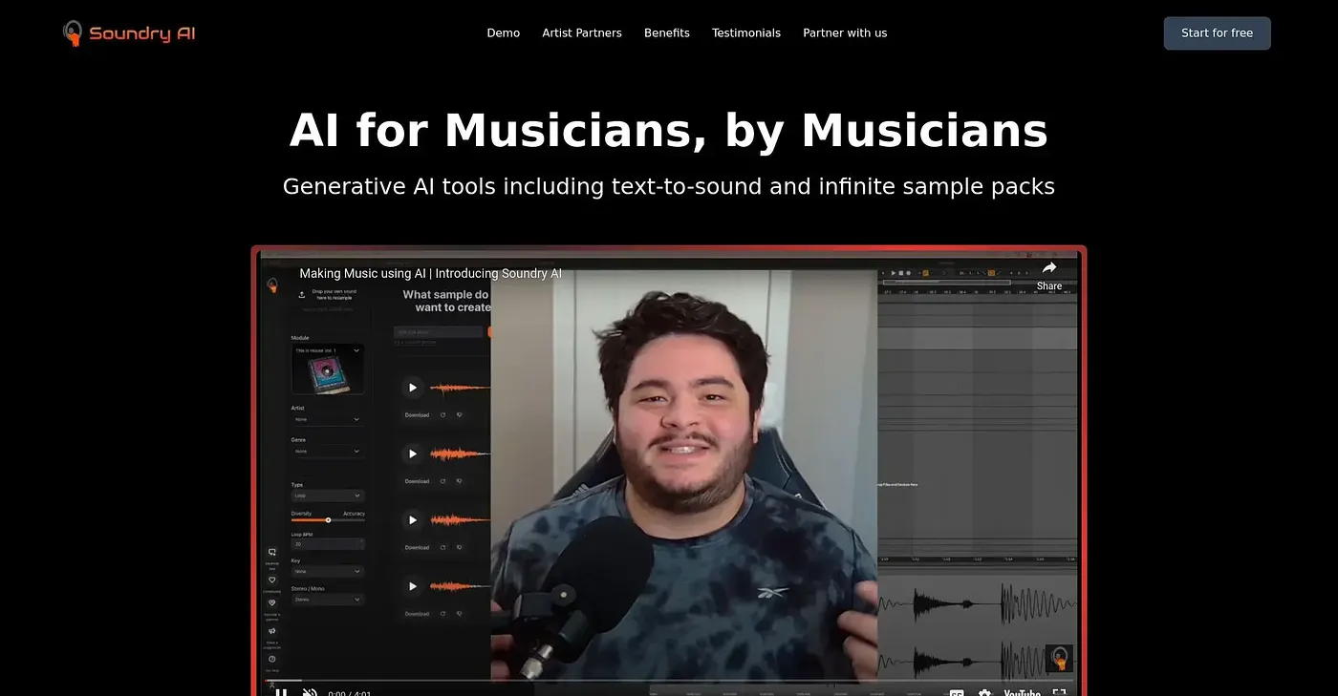The height and width of the screenshot is (696, 1338).
Task: Expand the Artist dropdown
Action: 327,419
